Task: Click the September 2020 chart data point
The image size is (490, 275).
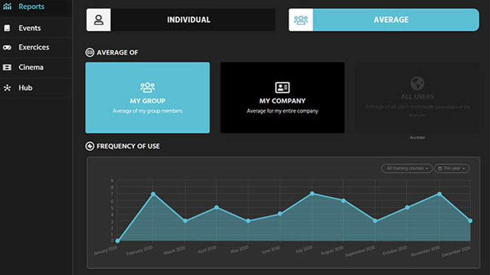Action: point(375,221)
